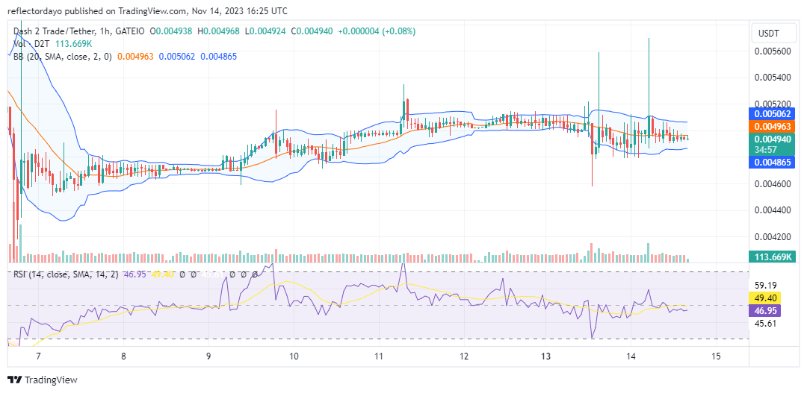Click the BB upper value 0.005062 in legend
The image size is (807, 393).
pos(177,57)
